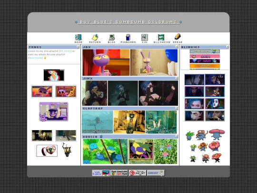The image size is (257, 193).
Task: Click the Jinx white face-paint stamp
Action: [x=215, y=104]
